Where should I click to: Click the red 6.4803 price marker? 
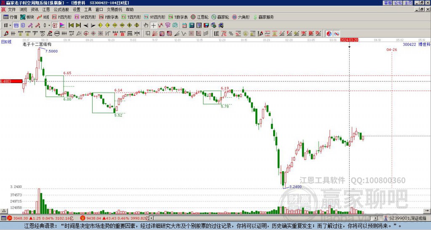click(11, 81)
